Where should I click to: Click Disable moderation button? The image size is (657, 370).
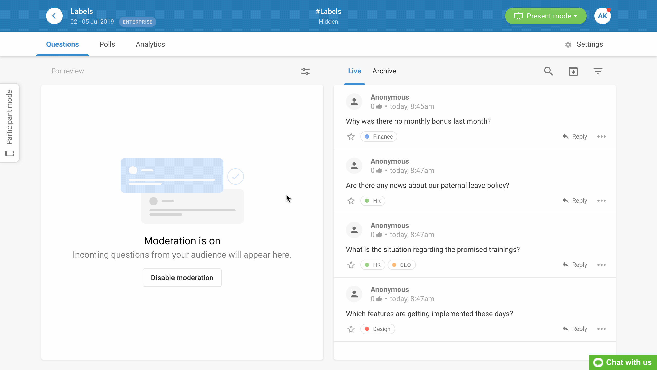click(x=182, y=278)
